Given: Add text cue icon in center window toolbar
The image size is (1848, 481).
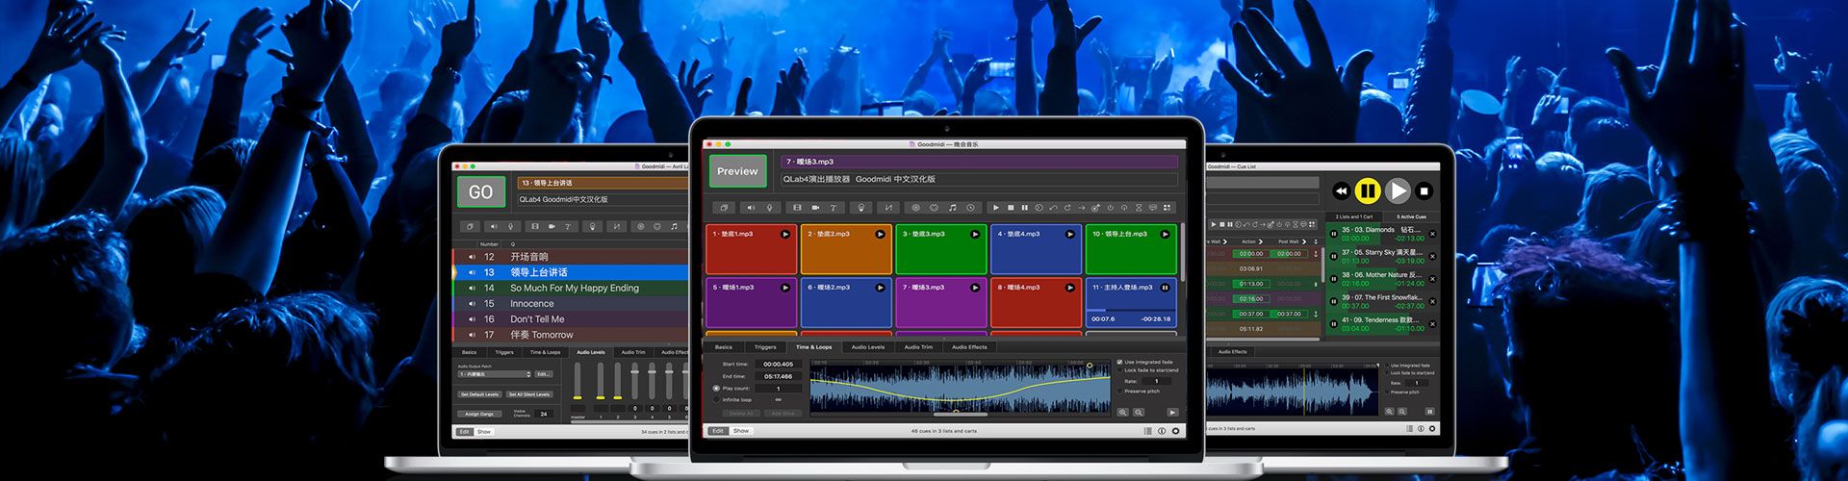Looking at the screenshot, I should pyautogui.click(x=833, y=208).
